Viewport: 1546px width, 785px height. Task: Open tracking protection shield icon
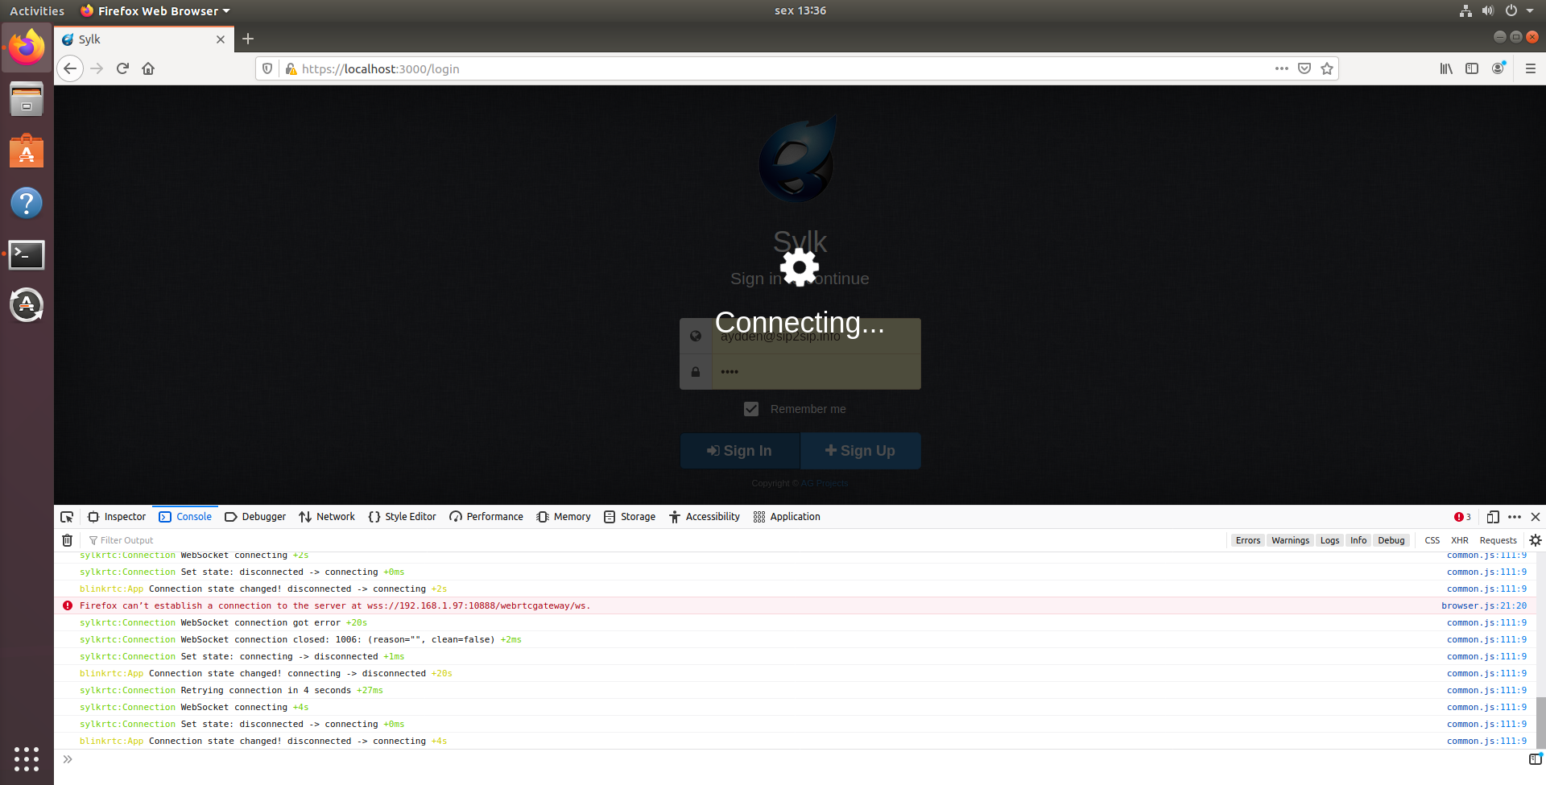click(267, 68)
